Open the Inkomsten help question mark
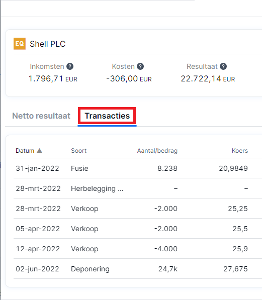 point(70,66)
